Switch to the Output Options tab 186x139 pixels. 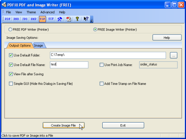click(20, 46)
